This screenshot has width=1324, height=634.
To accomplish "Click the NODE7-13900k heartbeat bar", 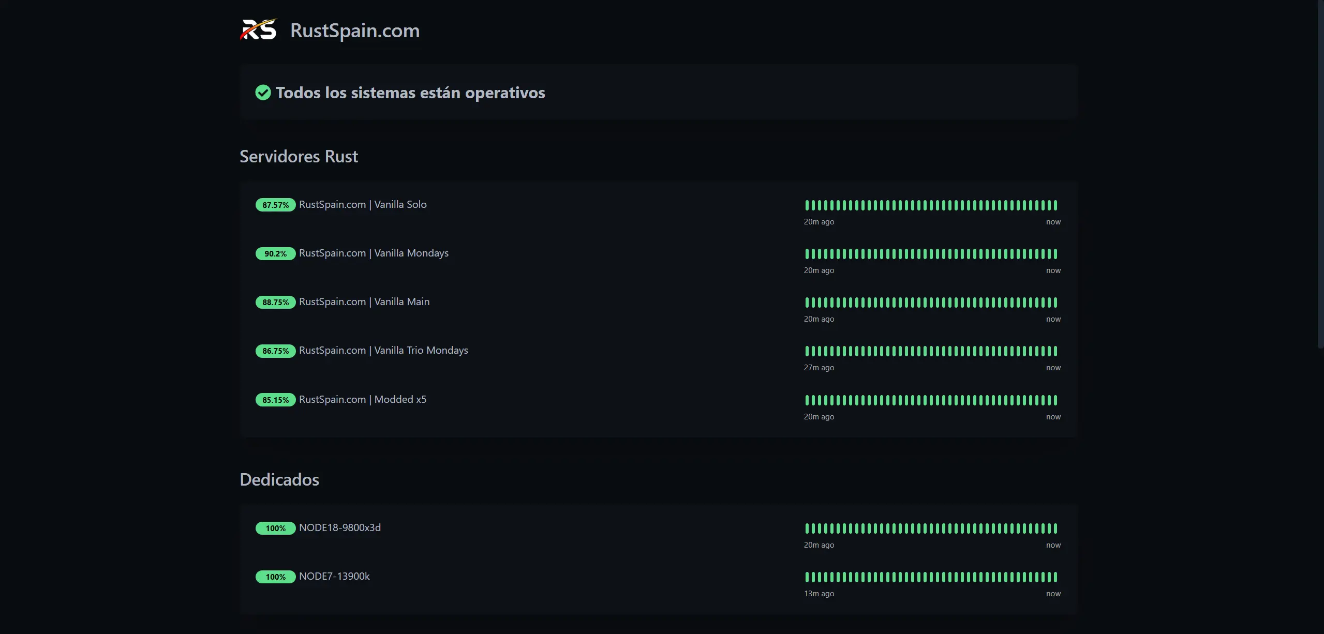I will (x=931, y=577).
